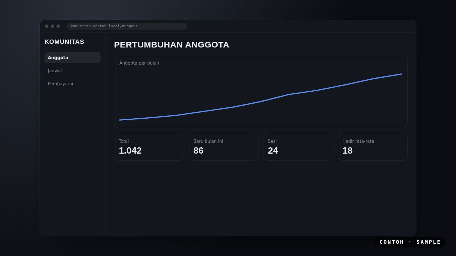456x256 pixels.
Task: Click the "Total" card label
Action: tap(124, 141)
